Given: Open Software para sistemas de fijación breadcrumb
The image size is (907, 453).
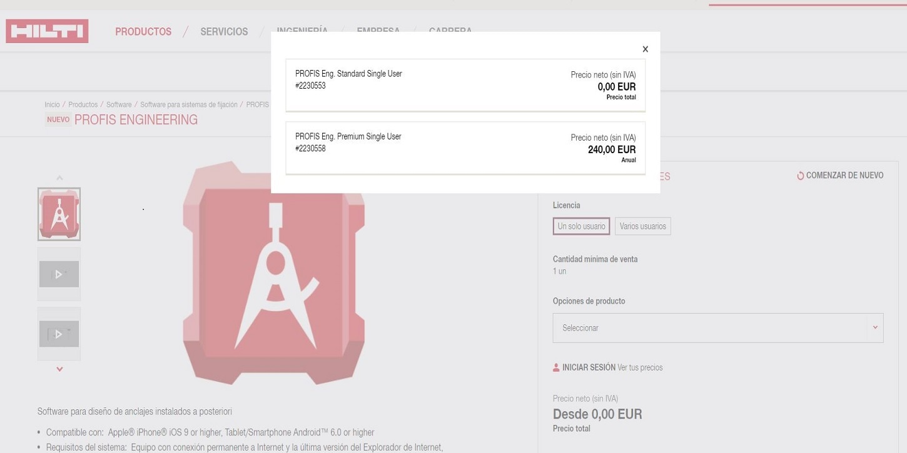Looking at the screenshot, I should [x=189, y=104].
